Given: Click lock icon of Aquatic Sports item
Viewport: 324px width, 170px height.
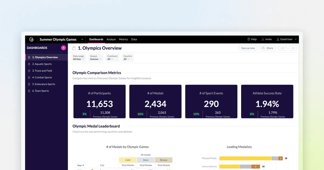Looking at the screenshot, I should pyautogui.click(x=29, y=64).
